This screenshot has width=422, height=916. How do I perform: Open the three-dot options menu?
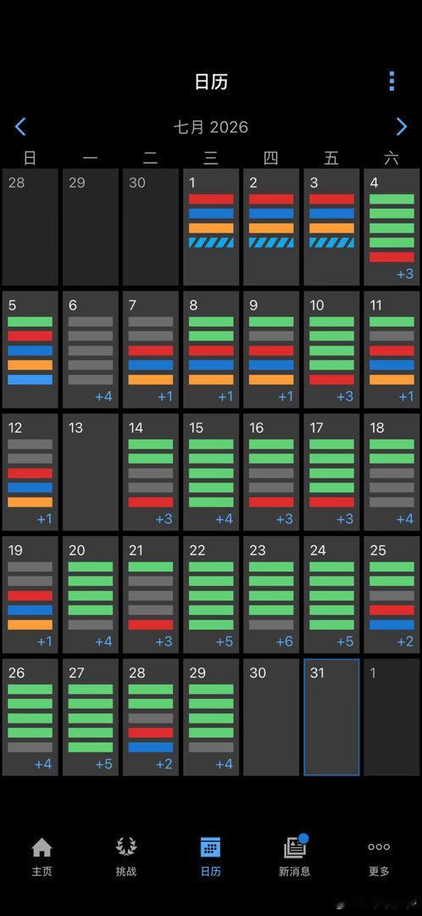coord(391,81)
